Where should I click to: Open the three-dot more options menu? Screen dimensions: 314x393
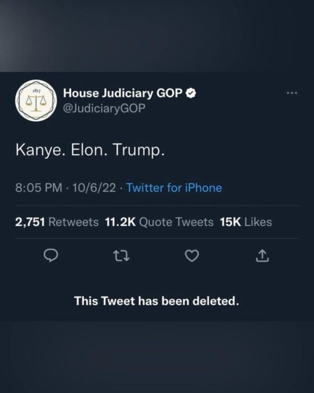tap(291, 93)
